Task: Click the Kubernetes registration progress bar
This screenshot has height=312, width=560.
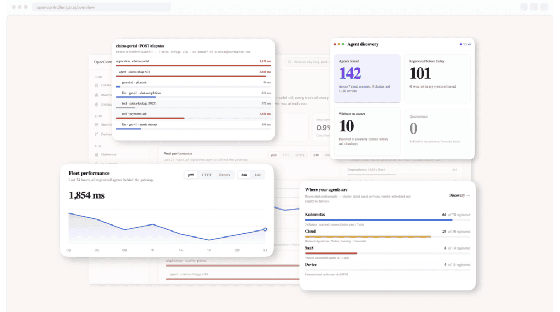Action: coord(388,220)
